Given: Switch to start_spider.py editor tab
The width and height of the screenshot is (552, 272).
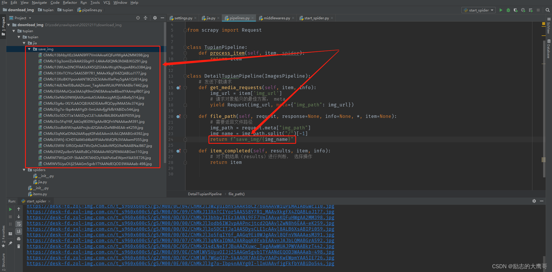Looking at the screenshot, I should (x=316, y=18).
